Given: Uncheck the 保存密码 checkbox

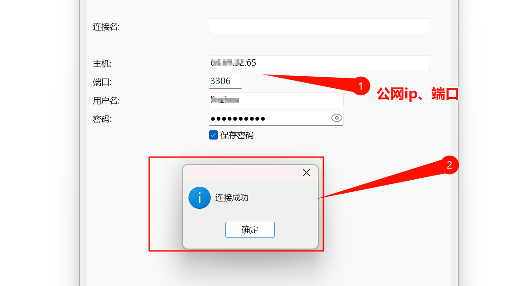Looking at the screenshot, I should pyautogui.click(x=213, y=135).
